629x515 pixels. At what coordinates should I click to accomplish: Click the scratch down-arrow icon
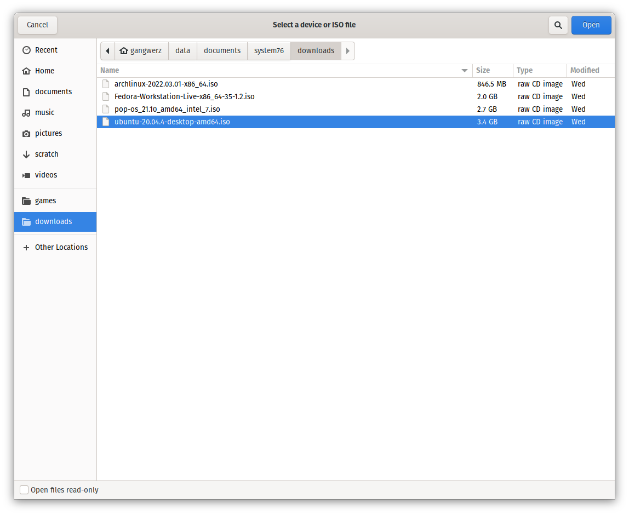click(26, 154)
